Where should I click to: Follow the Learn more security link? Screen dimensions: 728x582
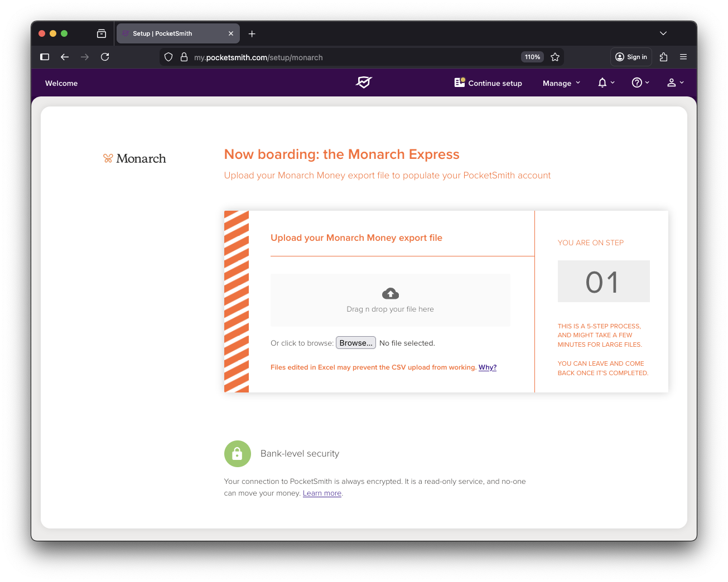[x=322, y=493]
